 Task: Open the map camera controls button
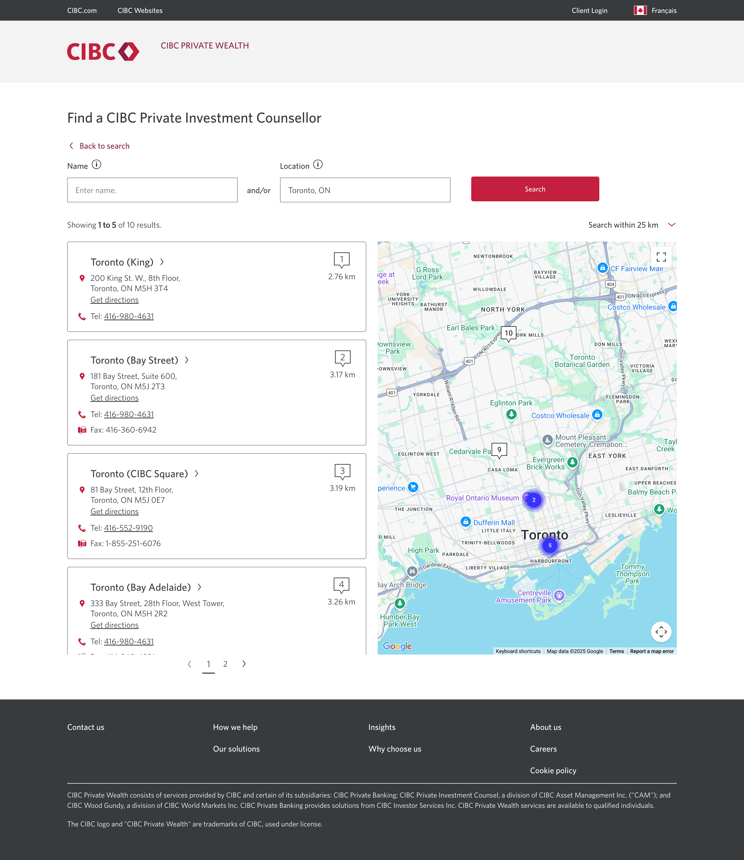click(661, 632)
